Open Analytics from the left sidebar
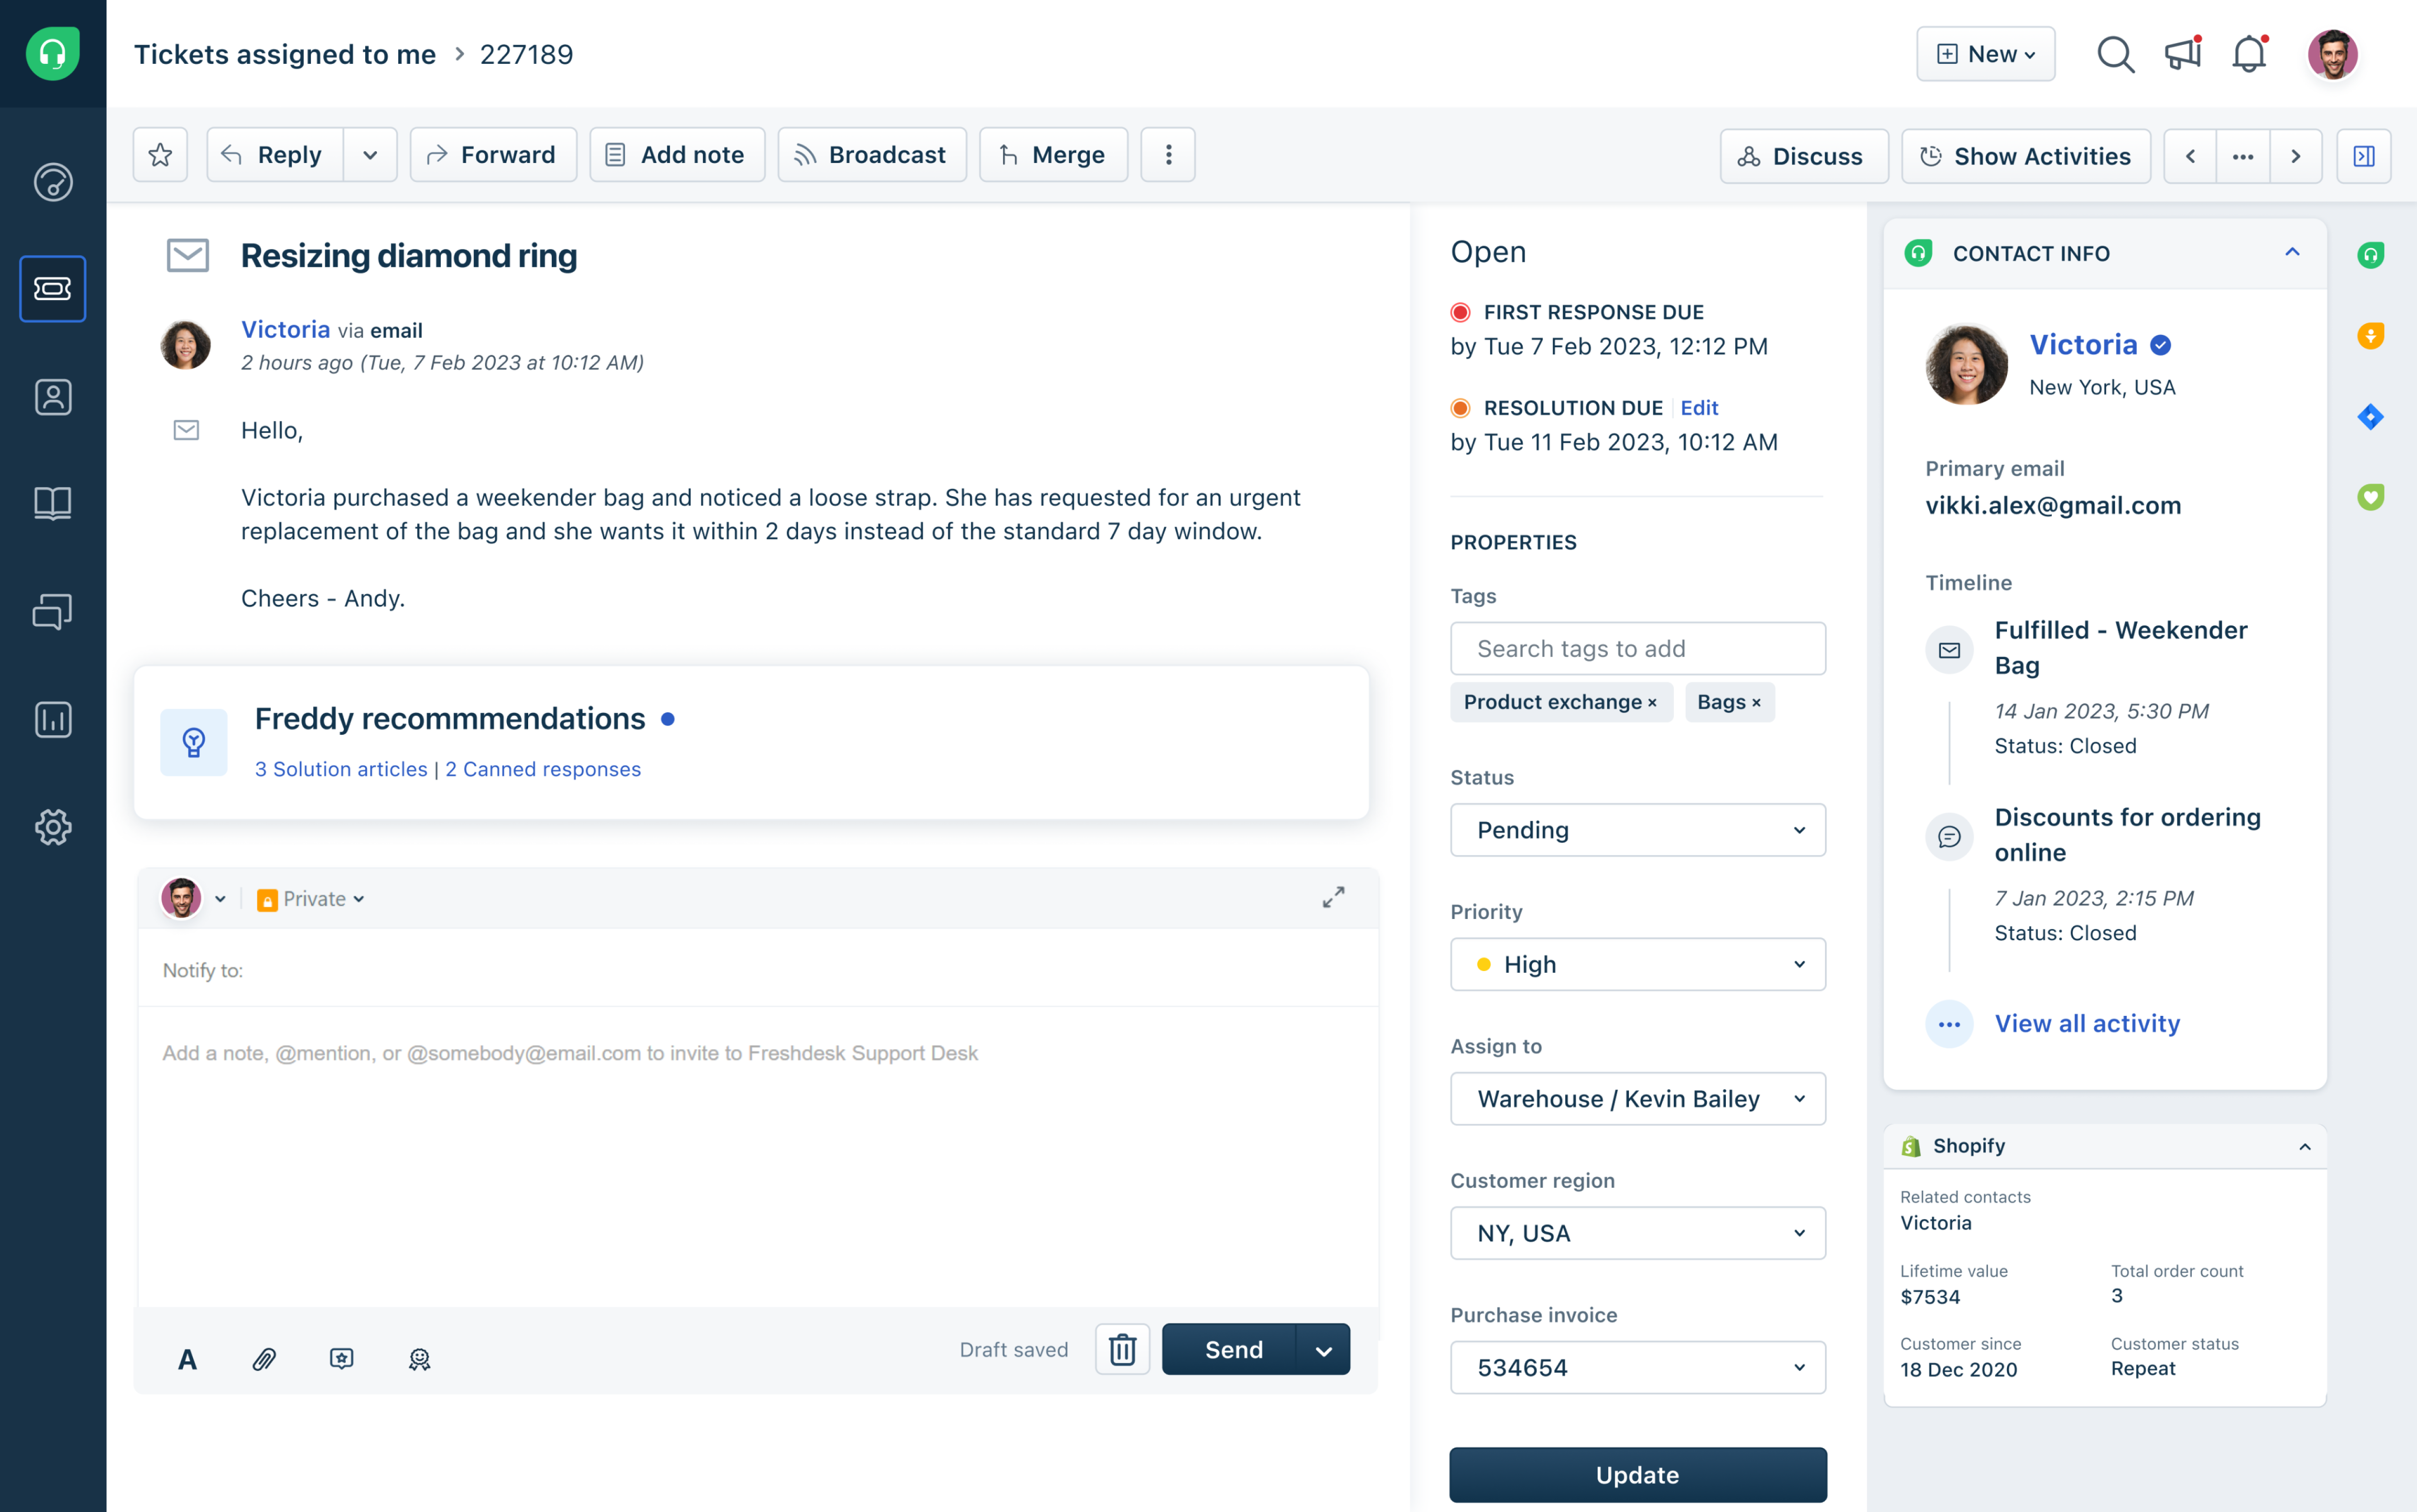 (x=52, y=719)
